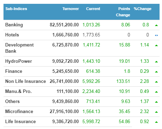
Task: Click Hotels current value 1,773.65
Action: (x=91, y=35)
